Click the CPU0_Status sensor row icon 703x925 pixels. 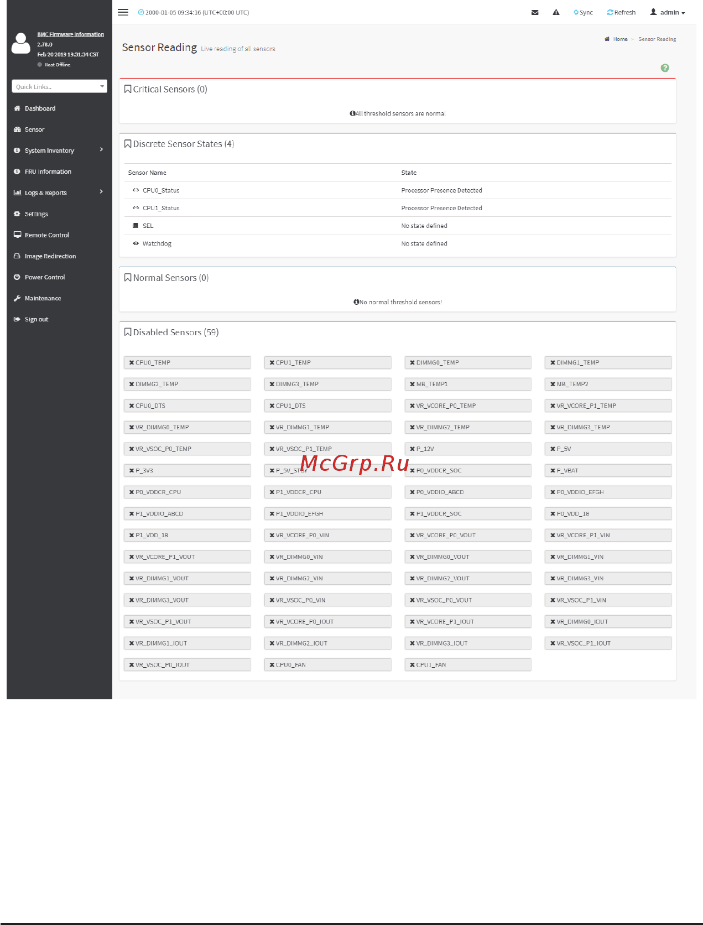coord(136,190)
